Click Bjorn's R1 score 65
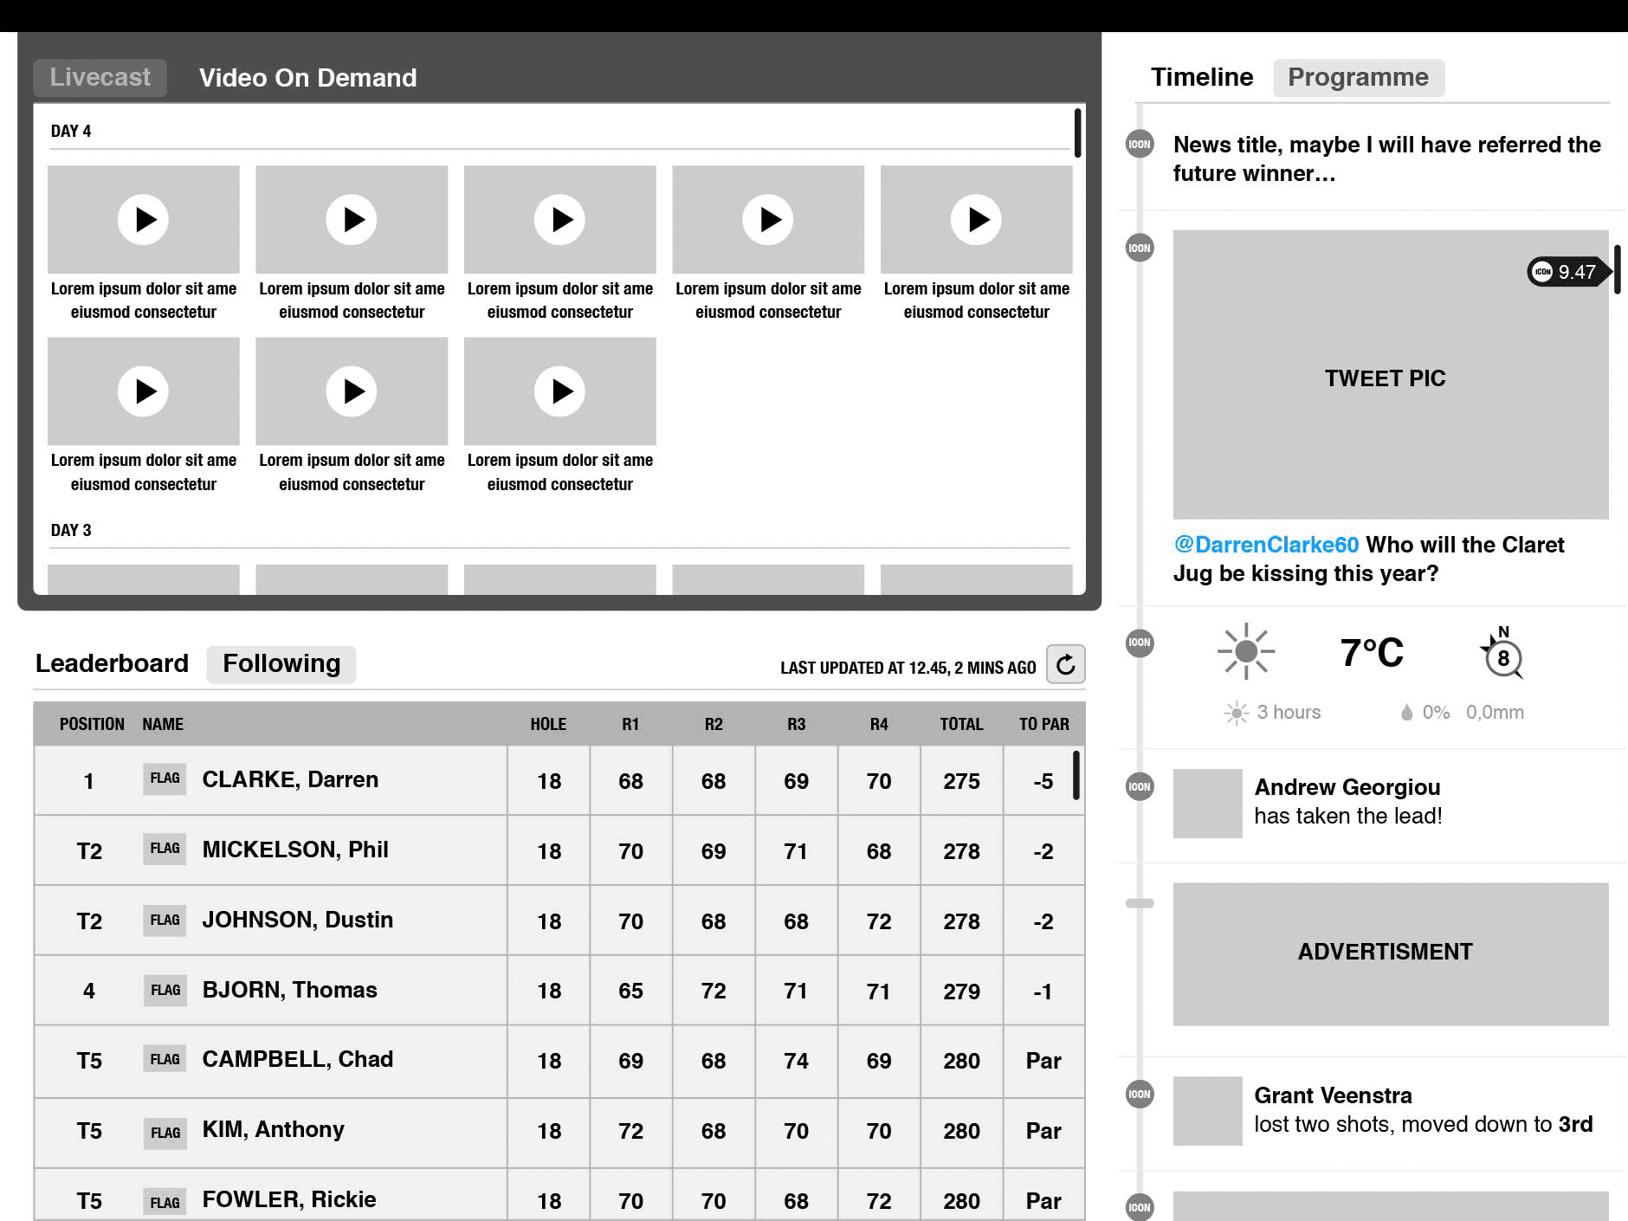Image resolution: width=1628 pixels, height=1221 pixels. click(630, 991)
